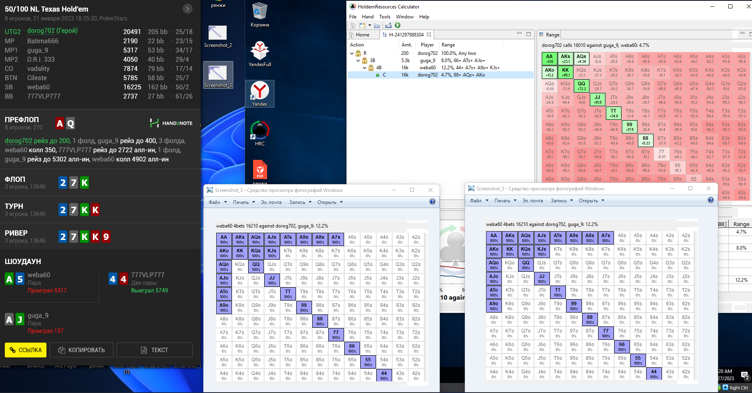The image size is (752, 393).
Task: Open the Yandex browser desktop shortcut
Action: pyautogui.click(x=259, y=94)
